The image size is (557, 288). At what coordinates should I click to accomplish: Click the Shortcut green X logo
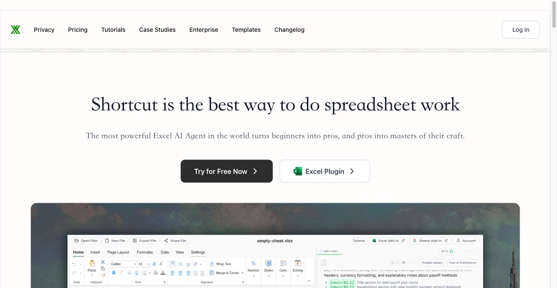click(16, 30)
